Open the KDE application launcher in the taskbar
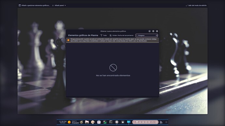Viewport: 225px width, 126px height. (x=82, y=122)
